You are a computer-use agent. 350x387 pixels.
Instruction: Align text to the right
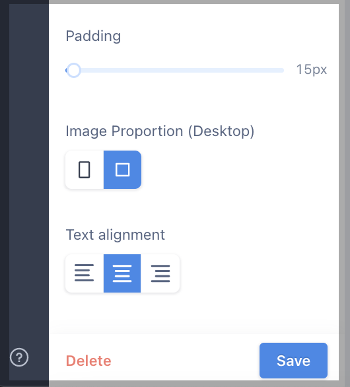pos(160,273)
